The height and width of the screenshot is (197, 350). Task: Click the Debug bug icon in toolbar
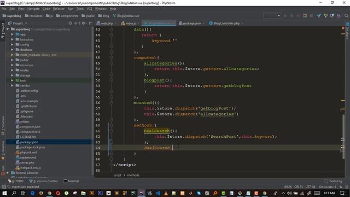(291, 16)
